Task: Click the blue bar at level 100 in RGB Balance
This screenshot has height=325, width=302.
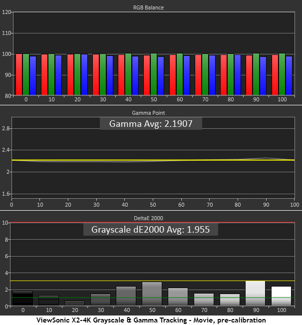Action: (289, 75)
